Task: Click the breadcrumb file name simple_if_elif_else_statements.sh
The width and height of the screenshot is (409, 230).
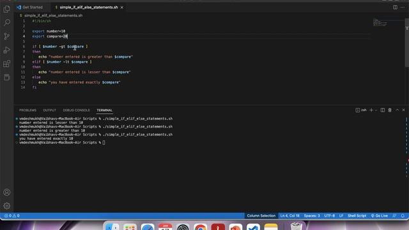Action: pyautogui.click(x=53, y=15)
